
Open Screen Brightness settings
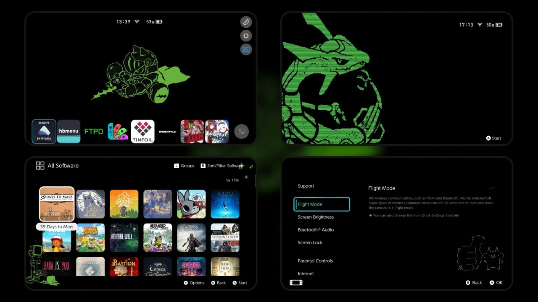pyautogui.click(x=316, y=217)
